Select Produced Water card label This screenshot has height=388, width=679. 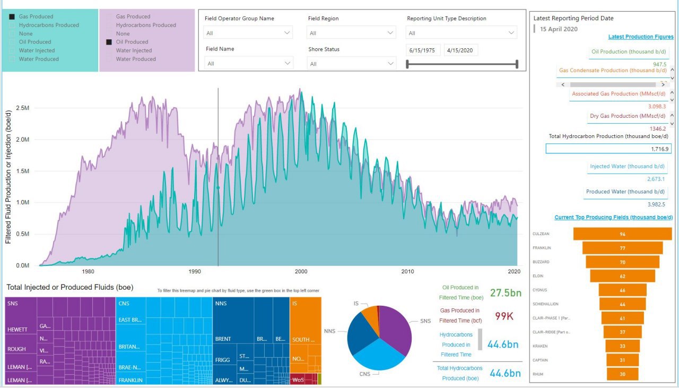coord(625,192)
